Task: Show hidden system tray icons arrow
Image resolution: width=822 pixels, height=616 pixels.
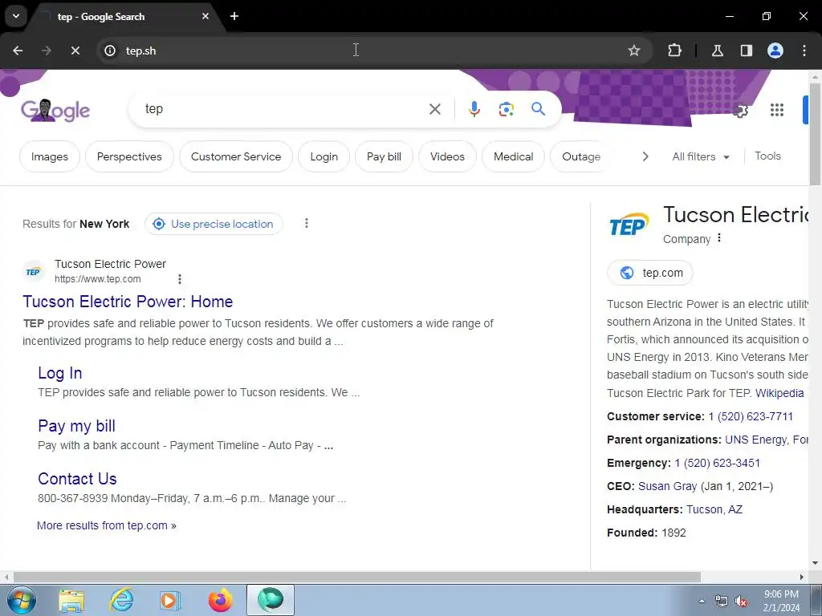Action: (x=702, y=601)
